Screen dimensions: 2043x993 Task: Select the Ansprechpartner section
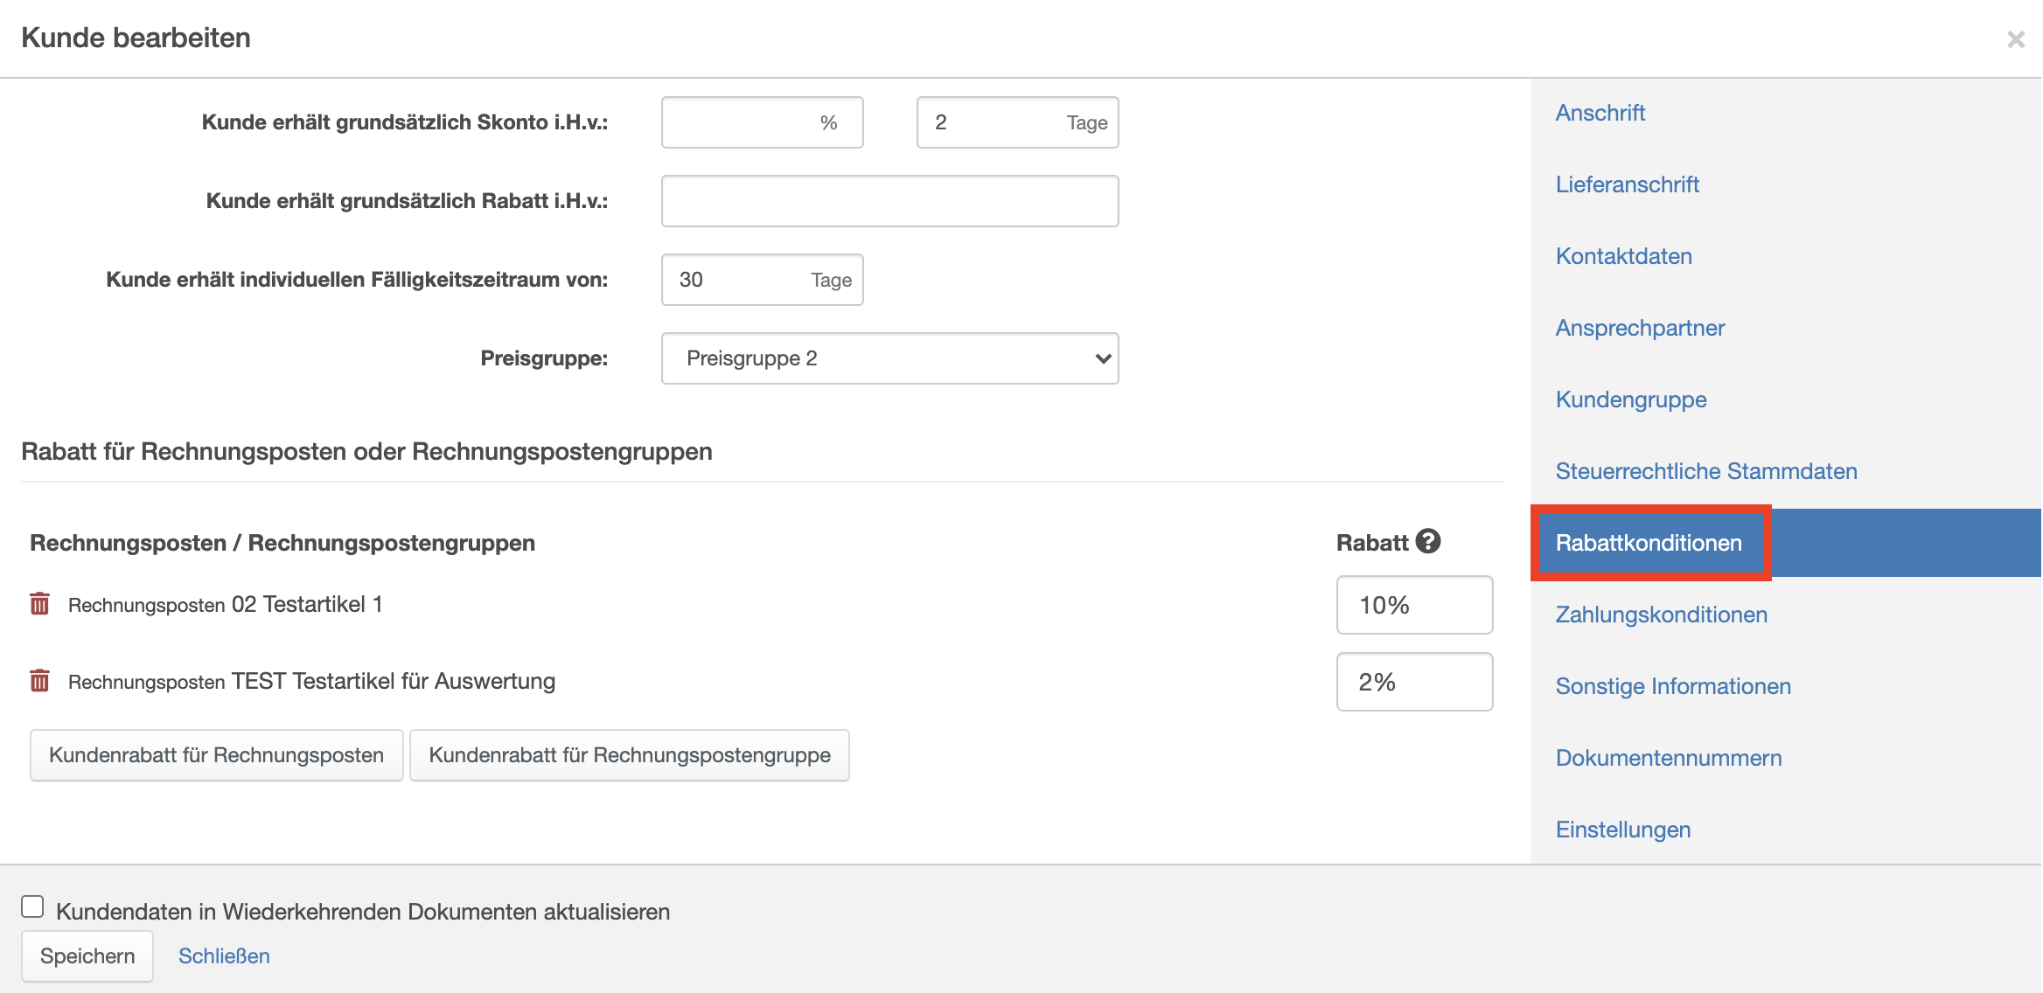(1640, 328)
